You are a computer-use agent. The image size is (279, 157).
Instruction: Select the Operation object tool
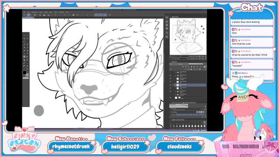24,39
